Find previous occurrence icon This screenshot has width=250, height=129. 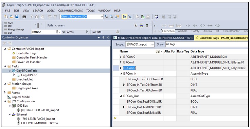click(106, 17)
